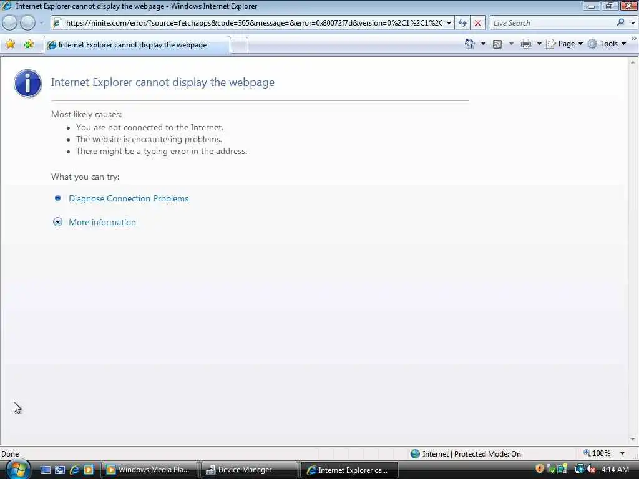Click the muted volume tray icon

point(592,470)
